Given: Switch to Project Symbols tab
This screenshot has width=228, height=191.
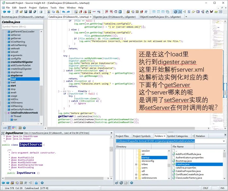Looking at the screenshot, I should point(142,136).
